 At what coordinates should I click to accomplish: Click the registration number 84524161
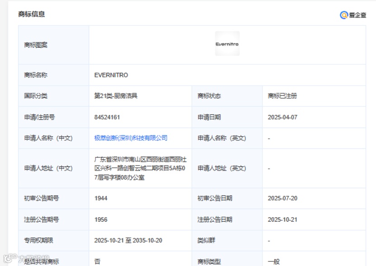(x=107, y=117)
